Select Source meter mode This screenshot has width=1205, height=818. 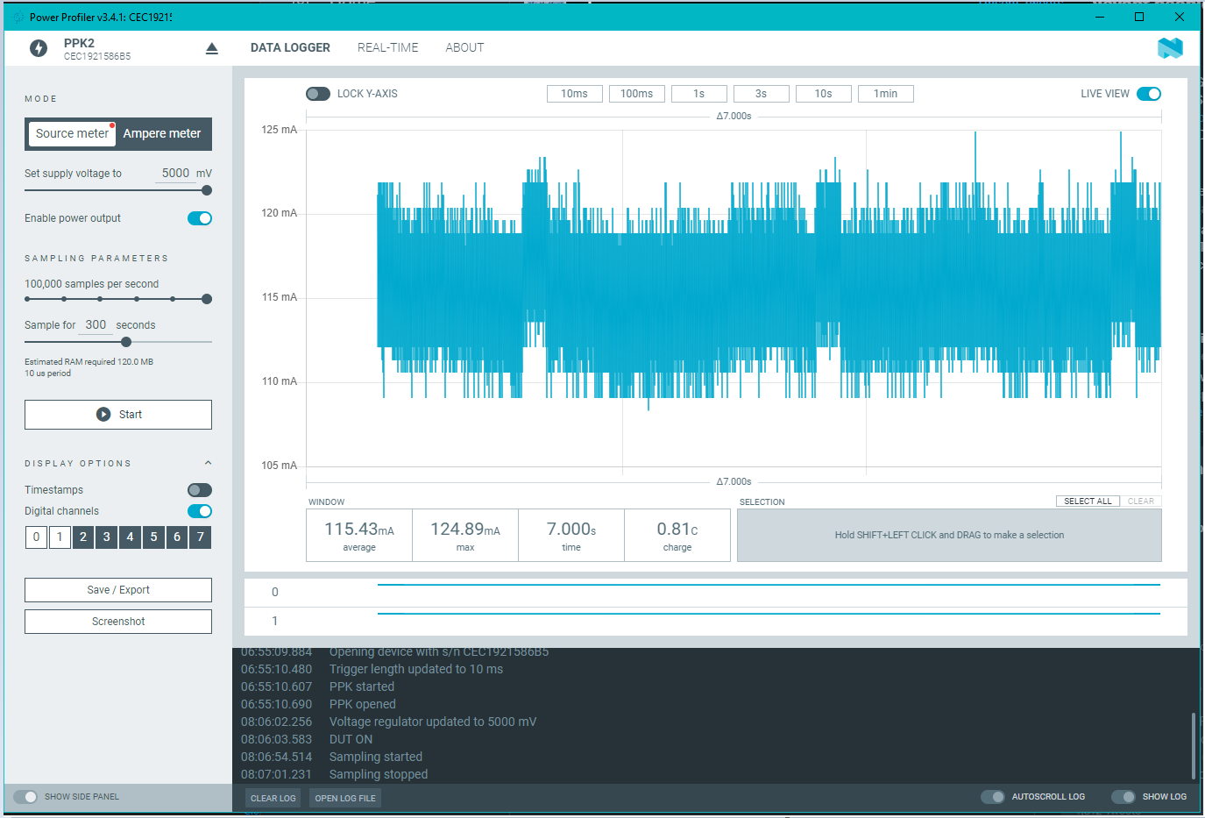tap(72, 133)
